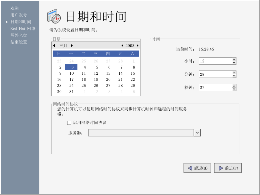Select day 31 in the calendar
This screenshot has width=260, height=195.
(72, 92)
